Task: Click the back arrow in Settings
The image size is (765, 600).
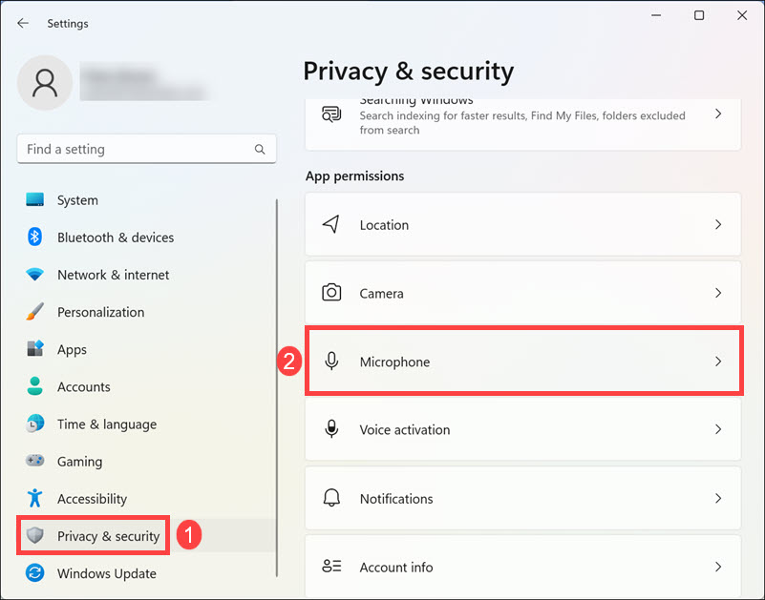Action: click(x=23, y=23)
